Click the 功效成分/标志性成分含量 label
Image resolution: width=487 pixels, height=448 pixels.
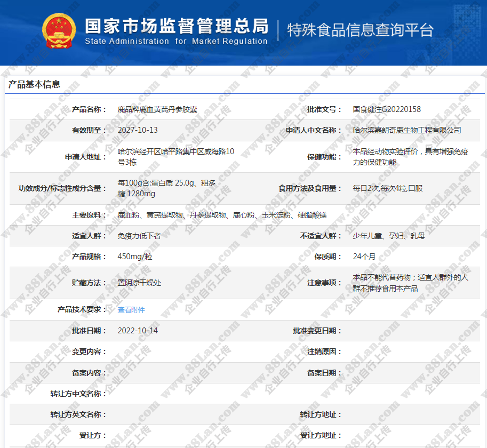tap(62, 188)
